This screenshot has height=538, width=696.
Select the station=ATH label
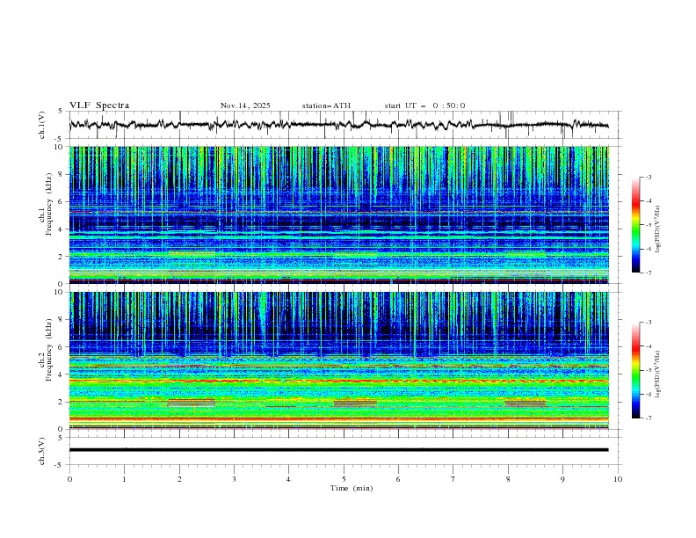(x=326, y=105)
